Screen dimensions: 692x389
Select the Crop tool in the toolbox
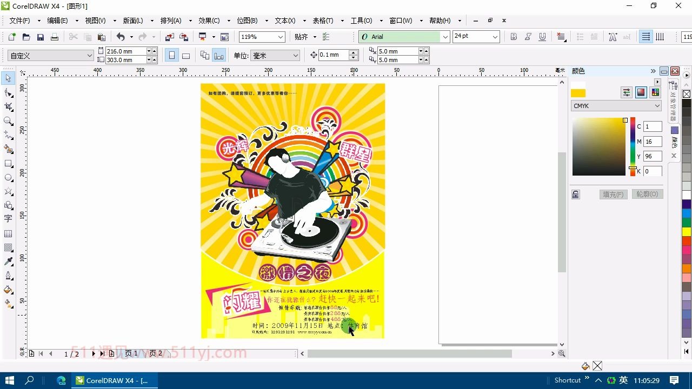click(8, 107)
